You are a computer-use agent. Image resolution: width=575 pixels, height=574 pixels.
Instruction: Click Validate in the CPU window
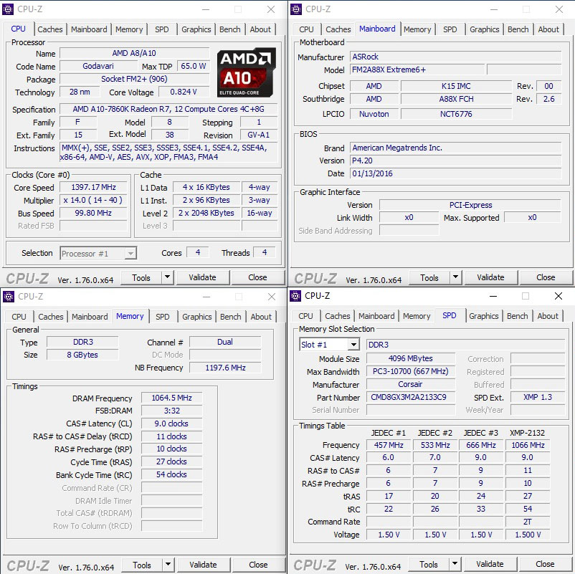pyautogui.click(x=202, y=277)
